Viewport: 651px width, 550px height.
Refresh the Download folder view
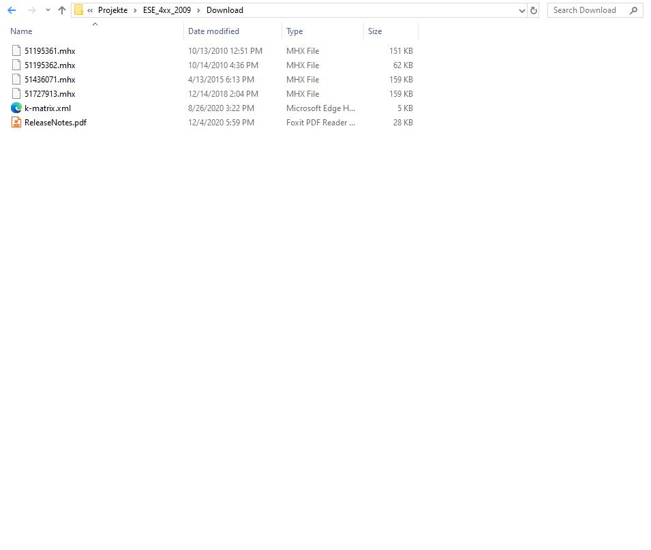tap(534, 11)
